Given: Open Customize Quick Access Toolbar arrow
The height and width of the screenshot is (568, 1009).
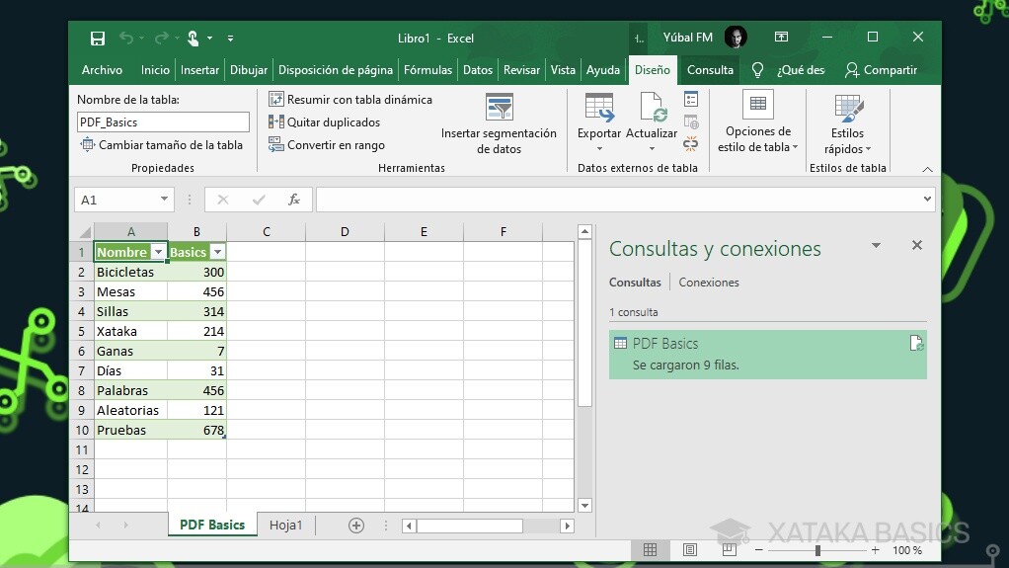Looking at the screenshot, I should (230, 39).
